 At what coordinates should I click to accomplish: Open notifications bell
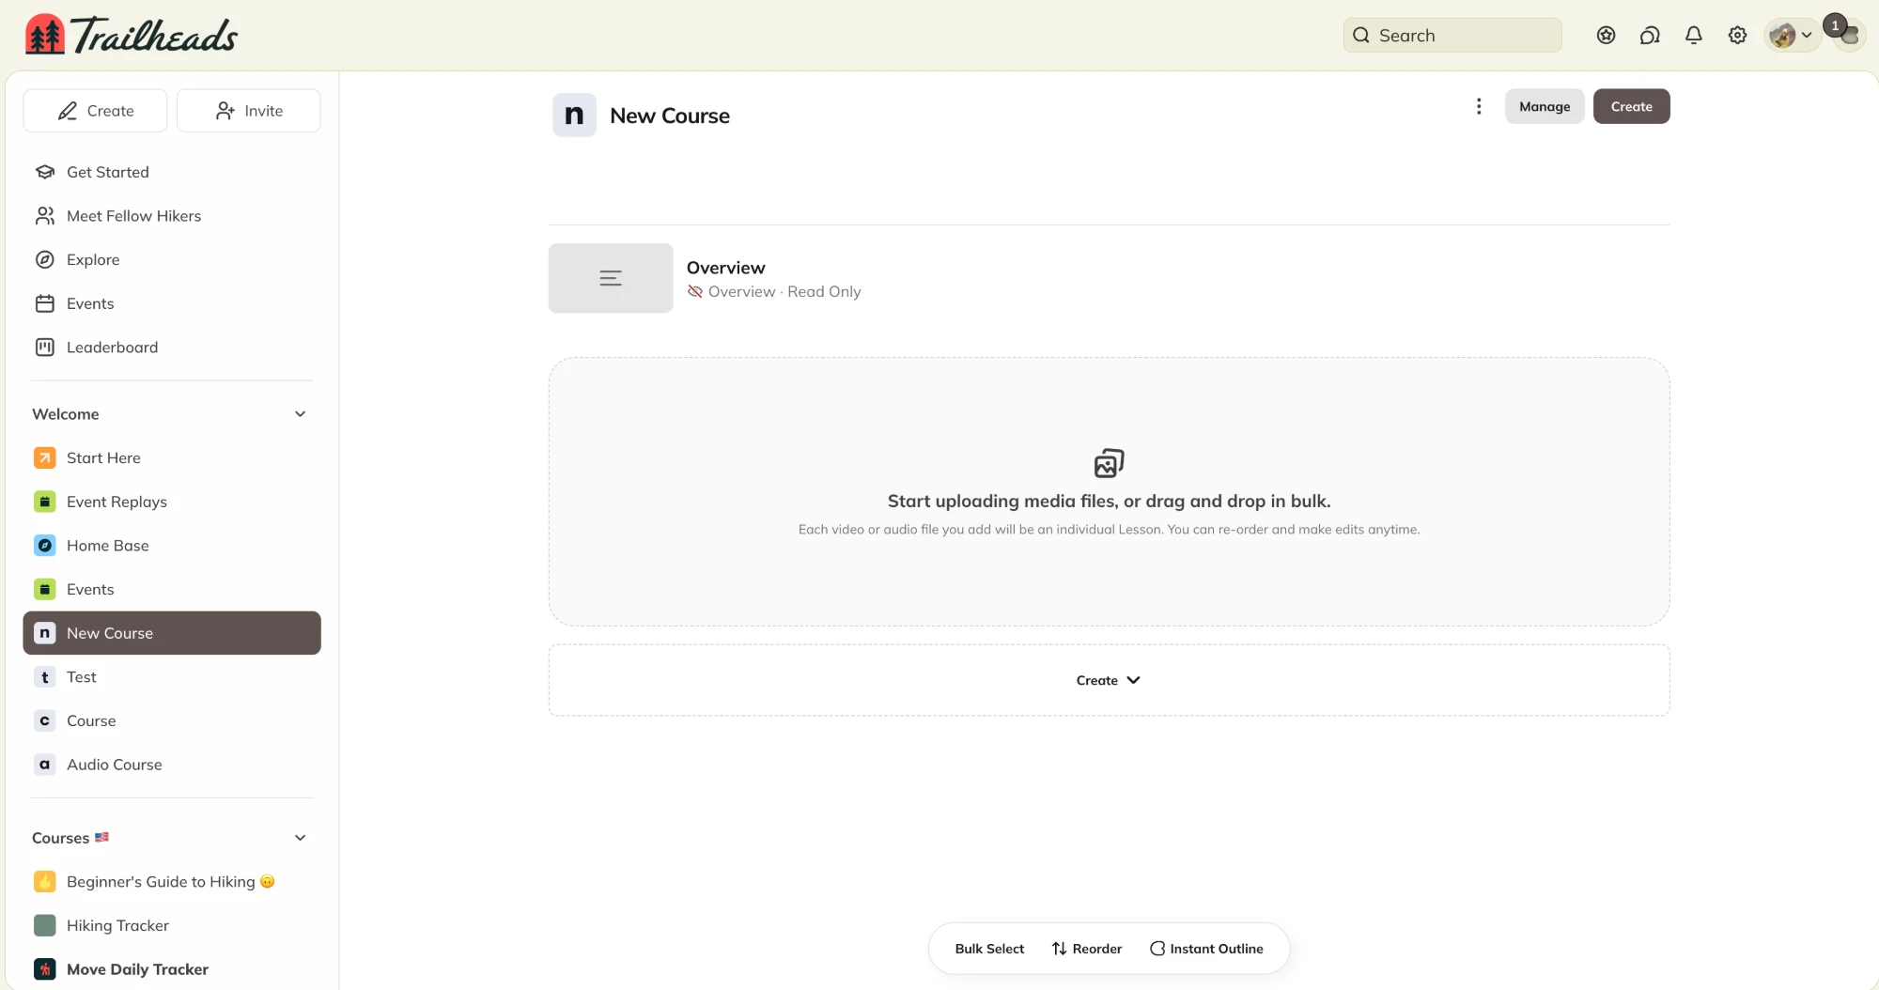pos(1694,36)
